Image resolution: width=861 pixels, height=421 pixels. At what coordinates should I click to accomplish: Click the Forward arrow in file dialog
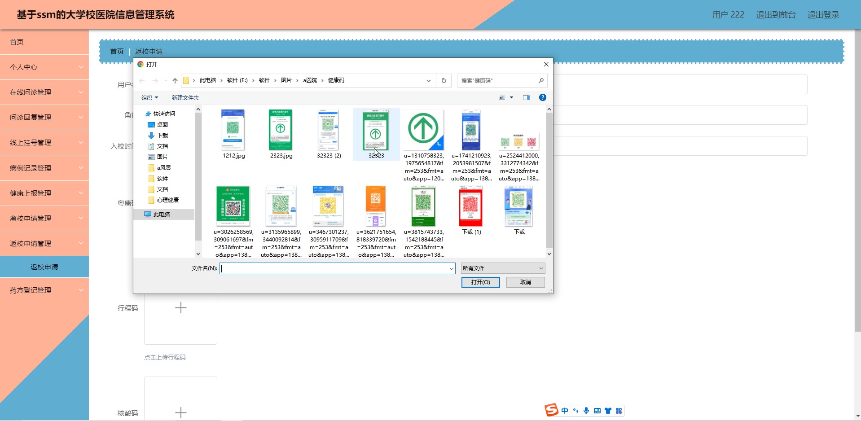click(x=155, y=81)
